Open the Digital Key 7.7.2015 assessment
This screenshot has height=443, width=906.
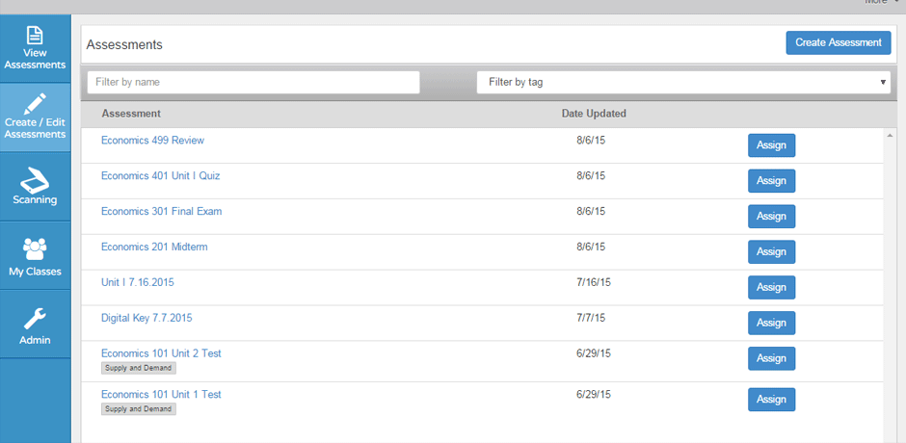147,318
